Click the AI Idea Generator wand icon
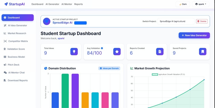 click(5, 25)
